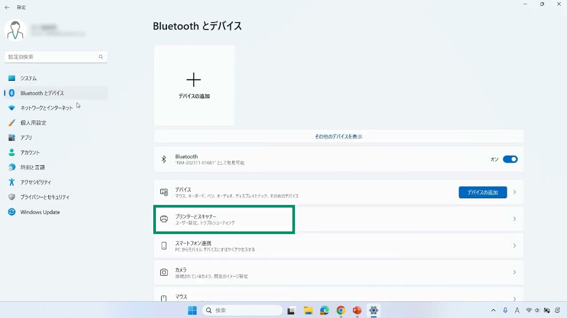Image resolution: width=567 pixels, height=318 pixels.
Task: Click the mouse icon
Action: coord(164,299)
